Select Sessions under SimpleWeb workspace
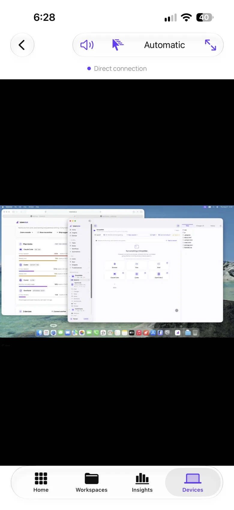The width and height of the screenshot is (234, 510). point(80,280)
